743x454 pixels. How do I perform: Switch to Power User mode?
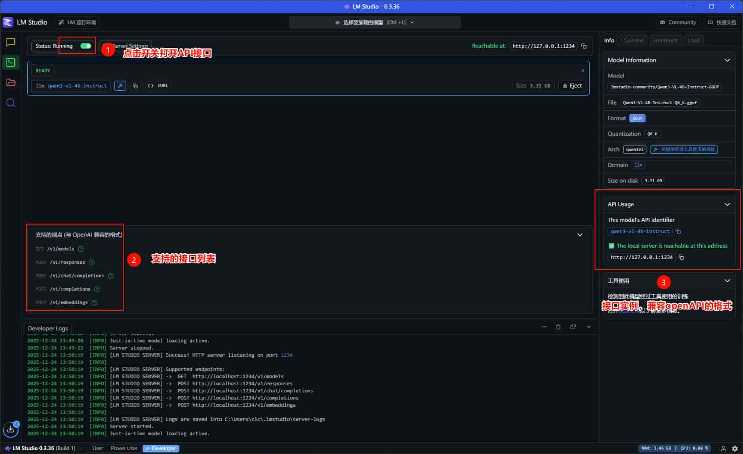(x=124, y=448)
